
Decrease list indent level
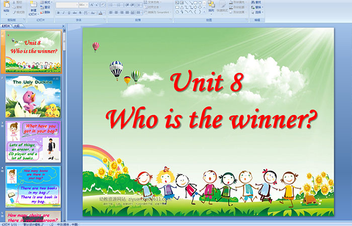[127, 5]
